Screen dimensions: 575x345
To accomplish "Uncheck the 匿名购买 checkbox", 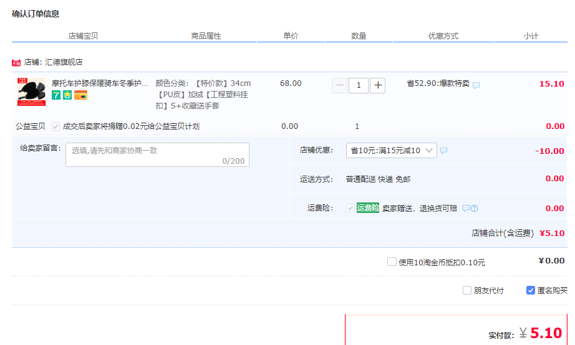I will (530, 290).
